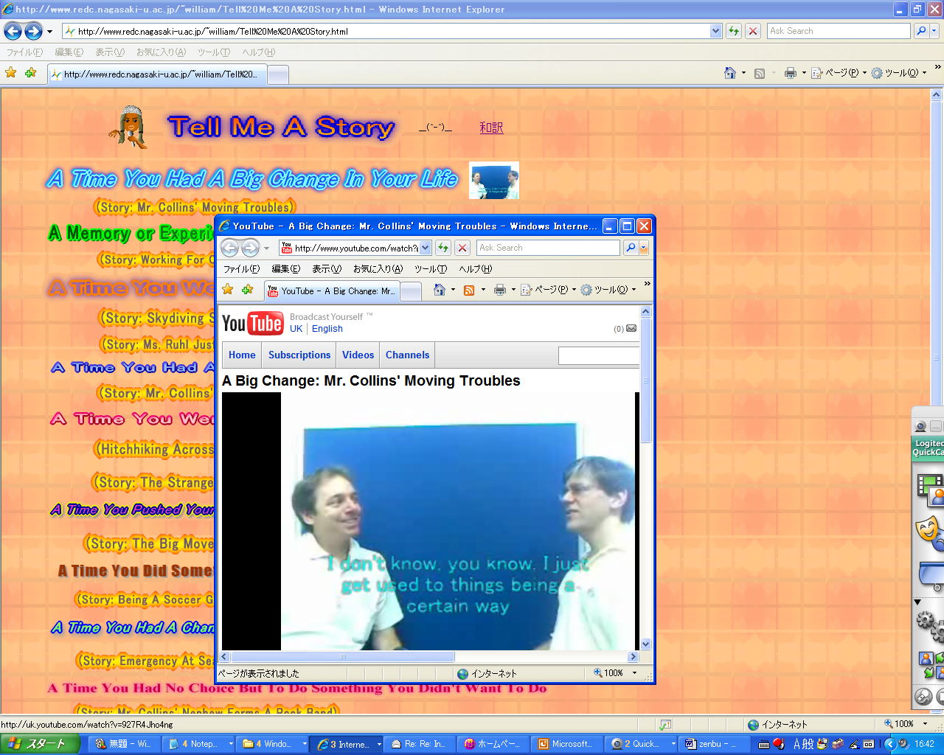Click the Windows スタート button
The width and height of the screenshot is (944, 755).
pyautogui.click(x=40, y=744)
